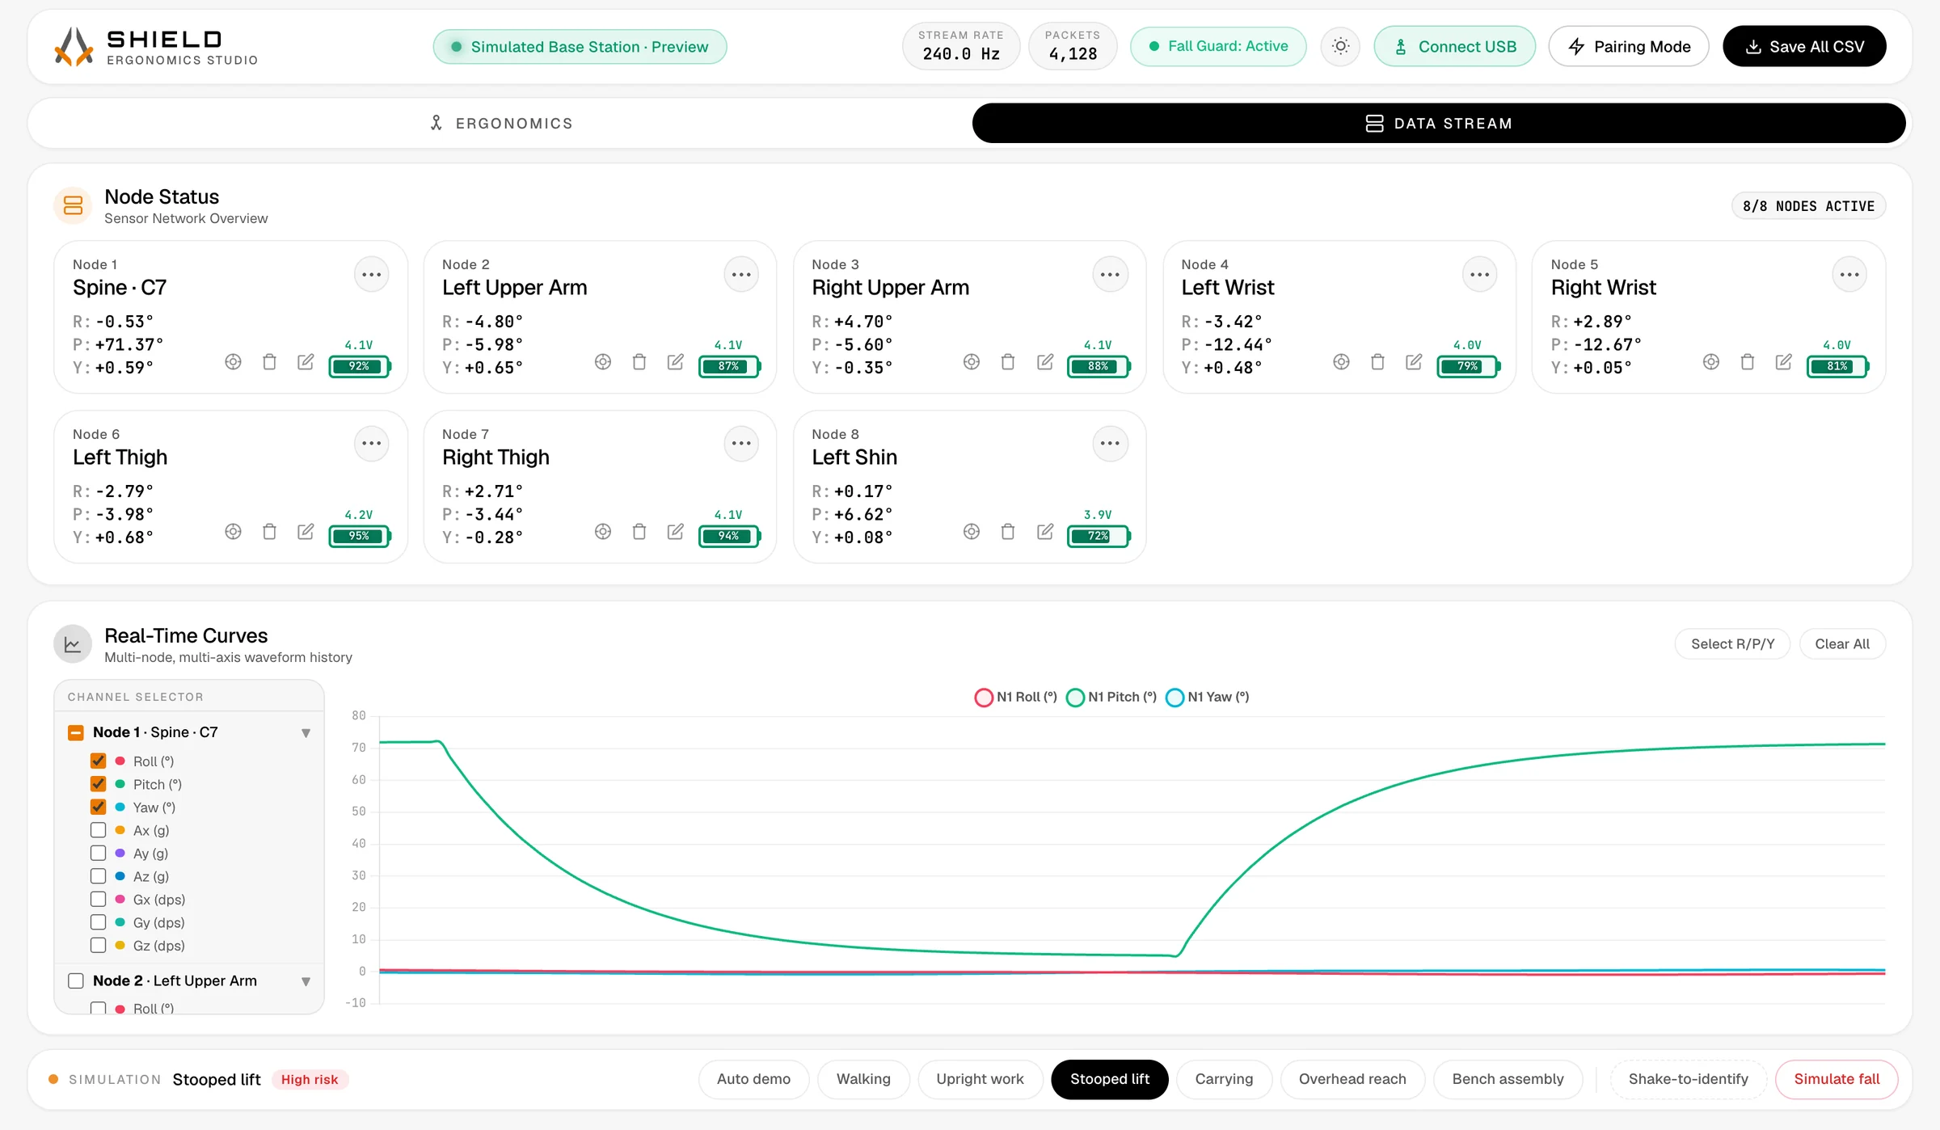The image size is (1940, 1130).
Task: Select the Walking simulation mode
Action: tap(863, 1079)
